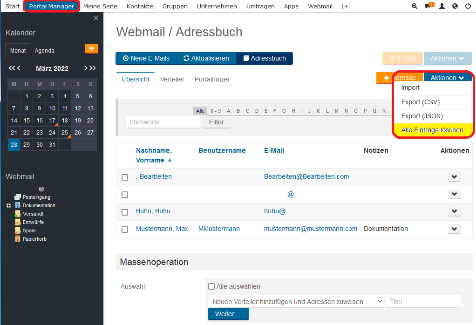Switch calendar to Agenda tab
Viewport: 476px width, 325px height.
45,50
